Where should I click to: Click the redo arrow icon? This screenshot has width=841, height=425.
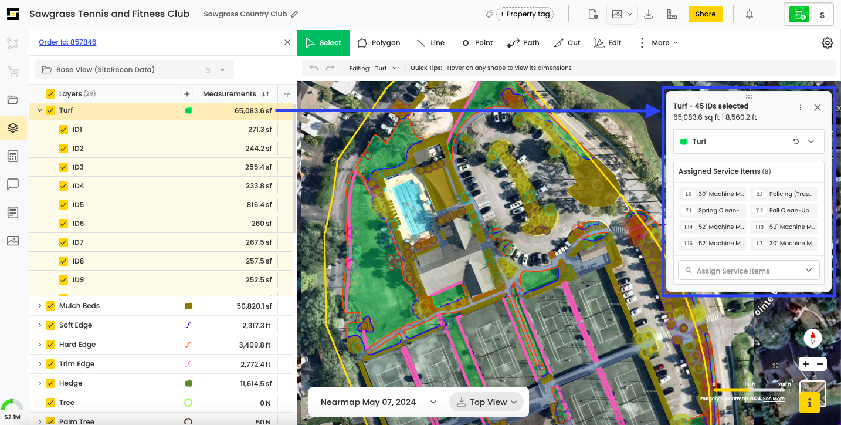330,68
